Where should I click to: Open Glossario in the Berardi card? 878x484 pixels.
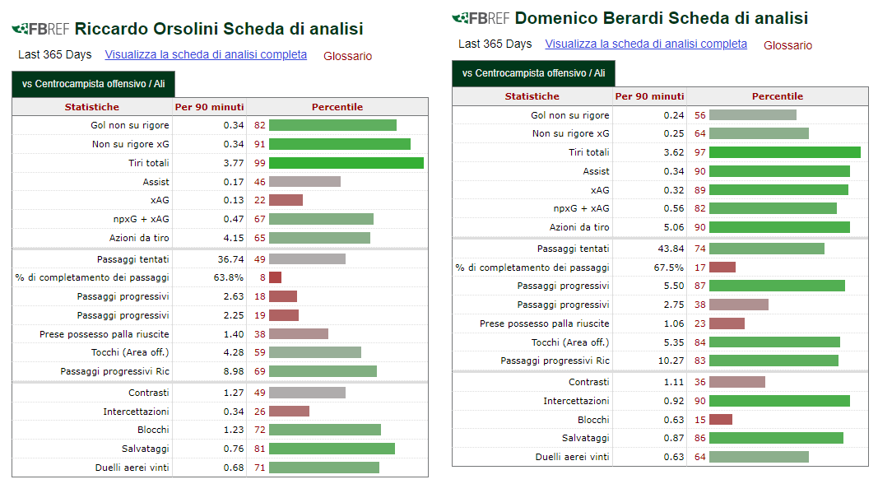click(787, 45)
